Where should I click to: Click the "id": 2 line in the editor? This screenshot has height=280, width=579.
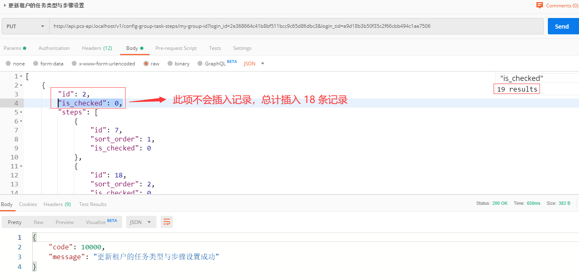(74, 94)
